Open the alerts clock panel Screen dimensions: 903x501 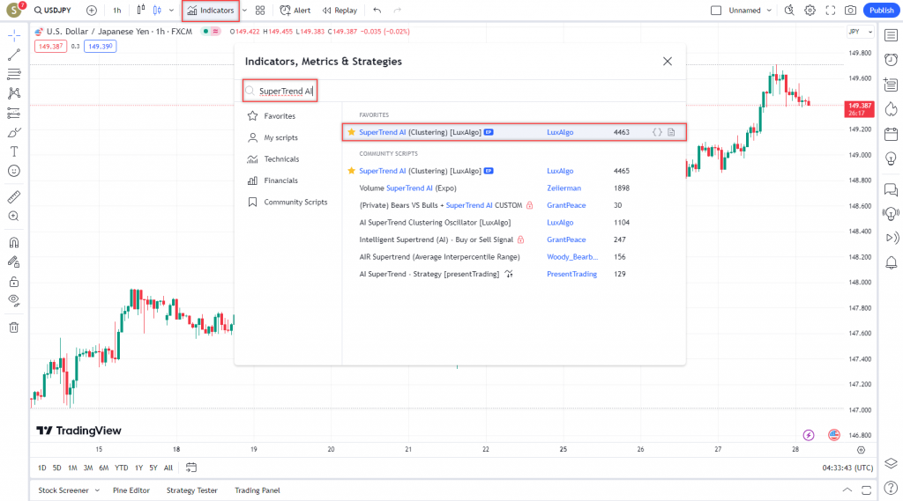click(x=891, y=60)
